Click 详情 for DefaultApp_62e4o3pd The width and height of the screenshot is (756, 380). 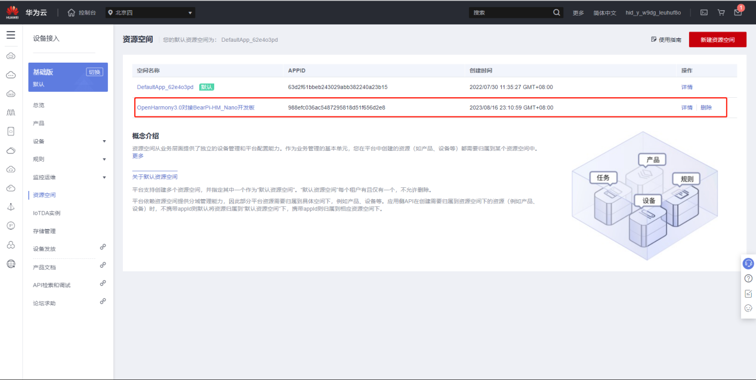(687, 87)
